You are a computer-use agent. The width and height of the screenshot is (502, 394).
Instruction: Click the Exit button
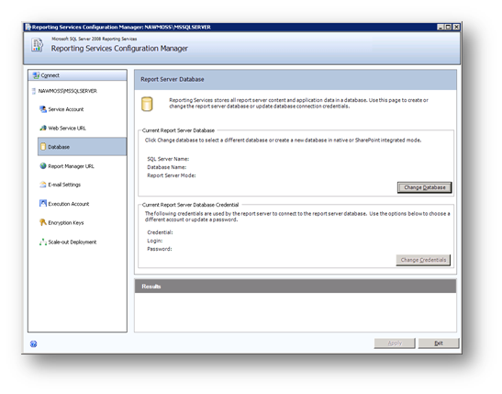(439, 343)
